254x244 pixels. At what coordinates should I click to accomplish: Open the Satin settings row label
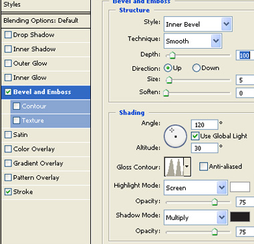(20, 135)
